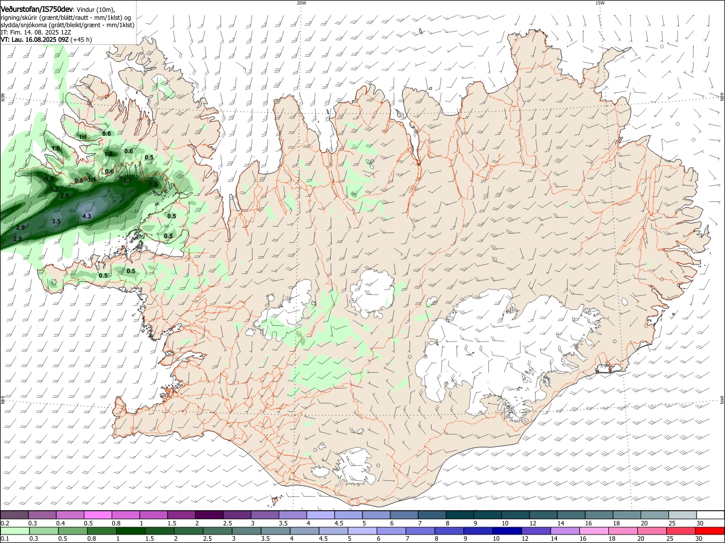Click the 'VT: Lau. 16.08.2025 09Z (+45 h)' valid time
This screenshot has width=725, height=543.
point(46,40)
